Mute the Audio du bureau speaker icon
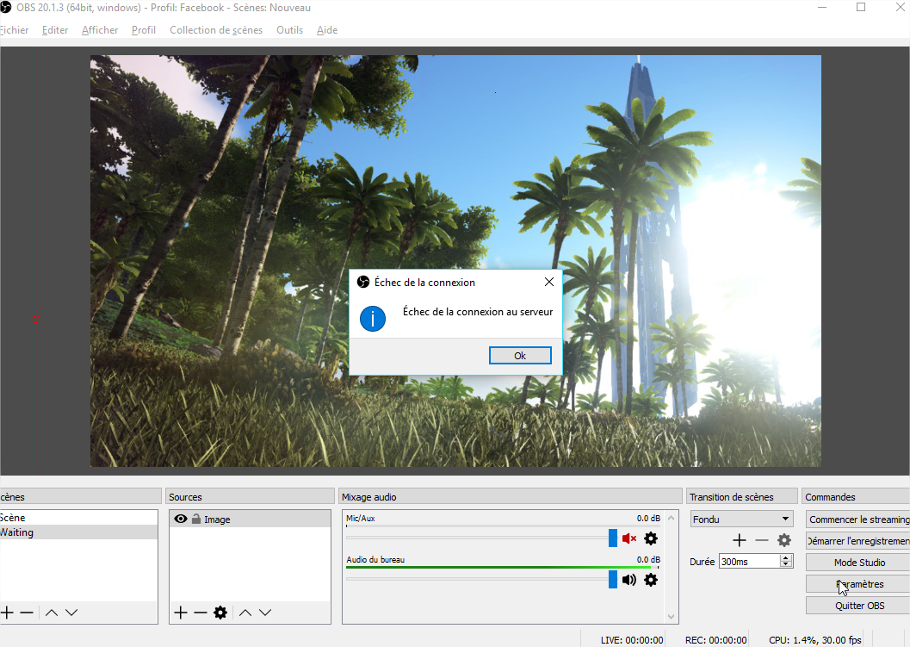This screenshot has height=647, width=910. 629,580
